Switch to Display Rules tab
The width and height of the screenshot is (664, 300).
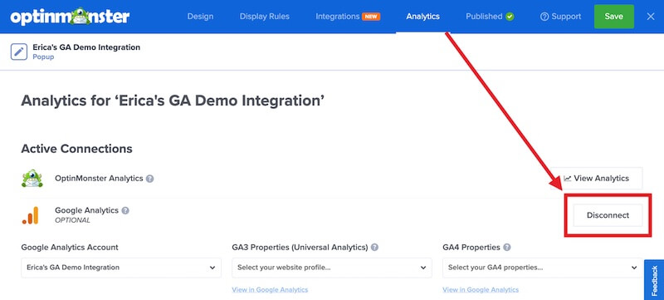pos(265,17)
